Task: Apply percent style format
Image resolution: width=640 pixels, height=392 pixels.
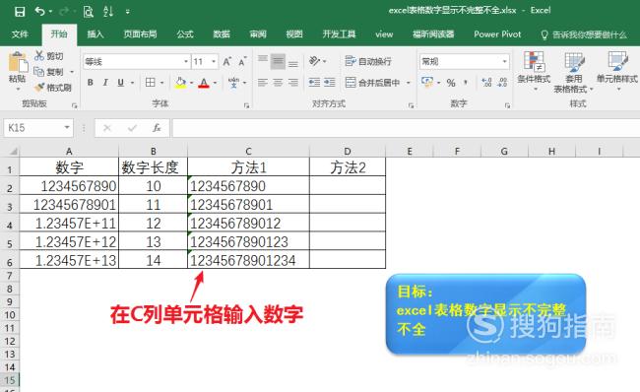Action: 451,83
